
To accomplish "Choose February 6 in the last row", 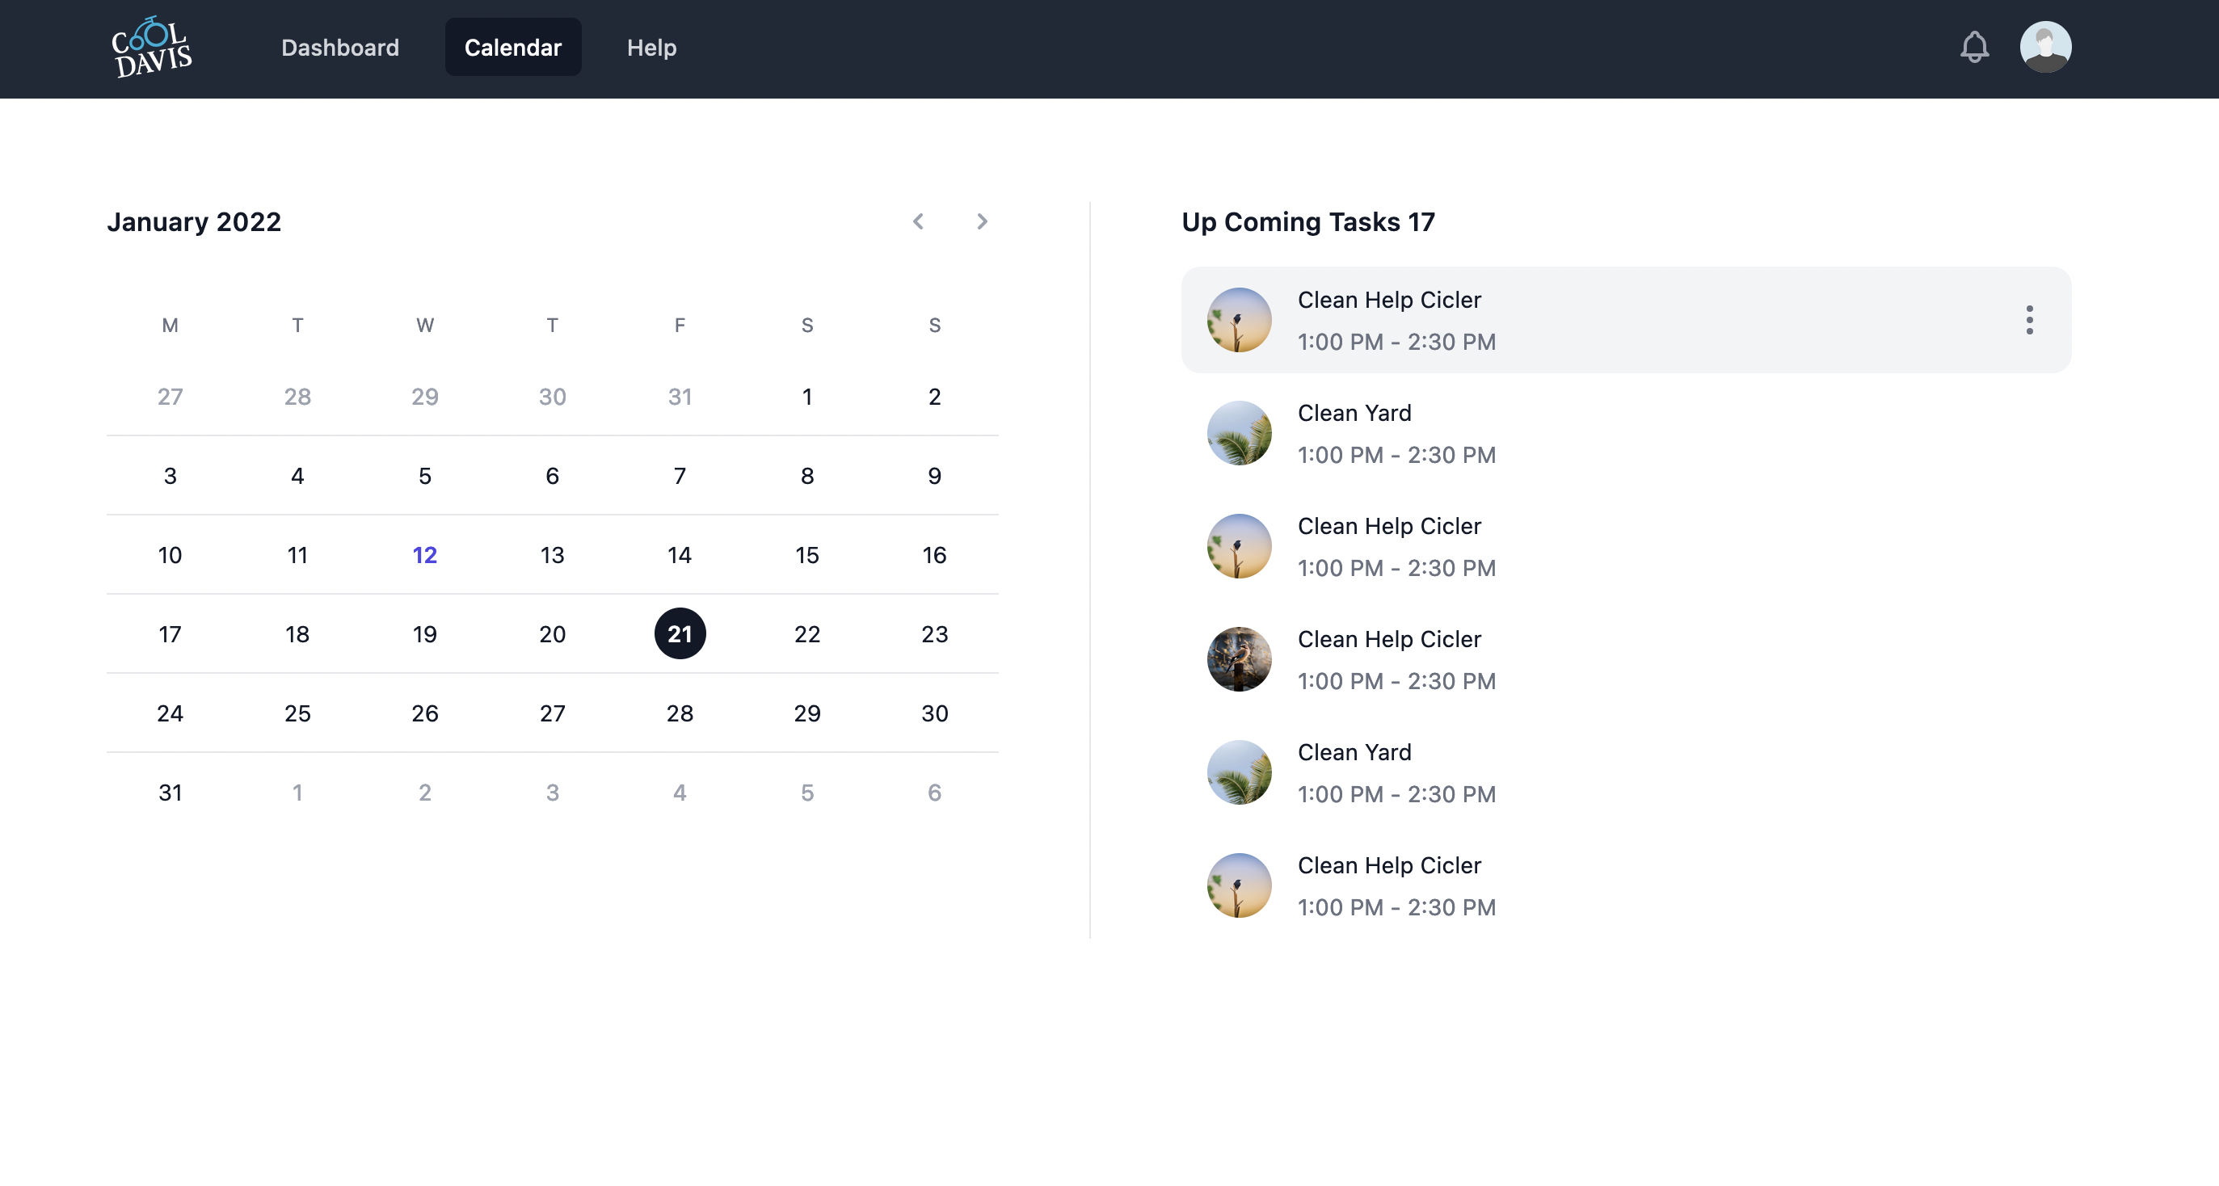I will 934,793.
